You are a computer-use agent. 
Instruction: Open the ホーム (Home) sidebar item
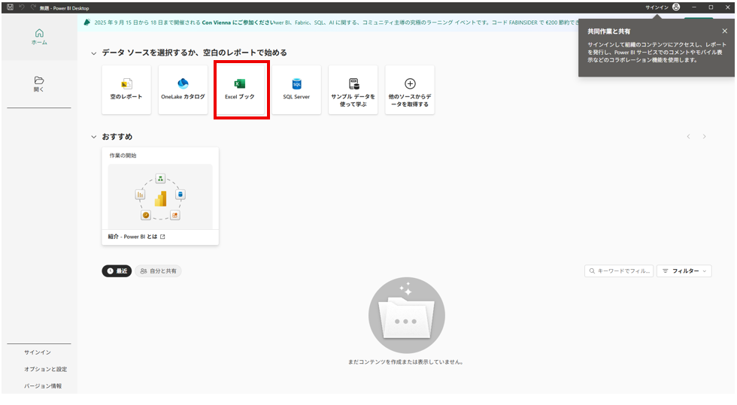(x=39, y=37)
